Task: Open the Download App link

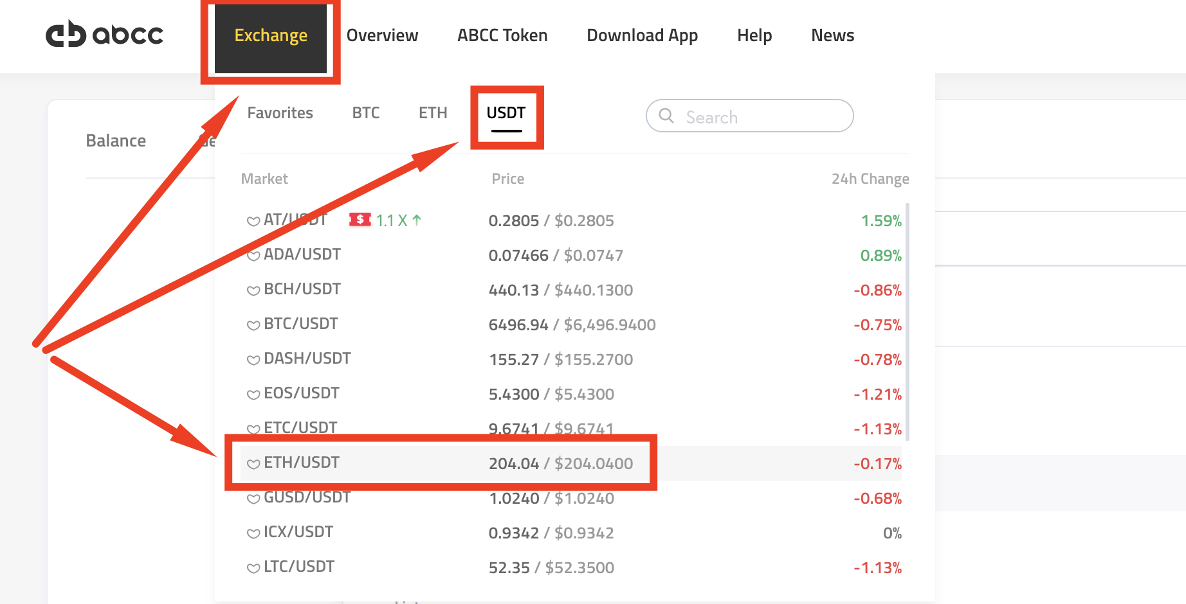Action: coord(642,36)
